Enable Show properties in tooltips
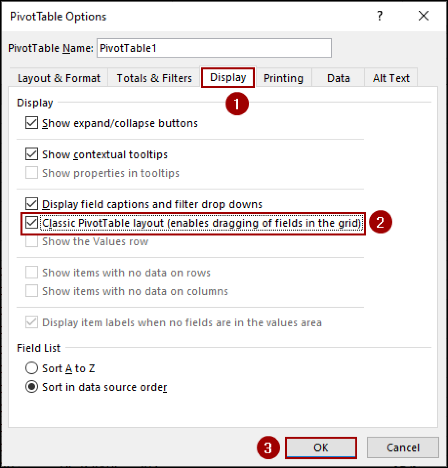This screenshot has height=468, width=448. 31,173
